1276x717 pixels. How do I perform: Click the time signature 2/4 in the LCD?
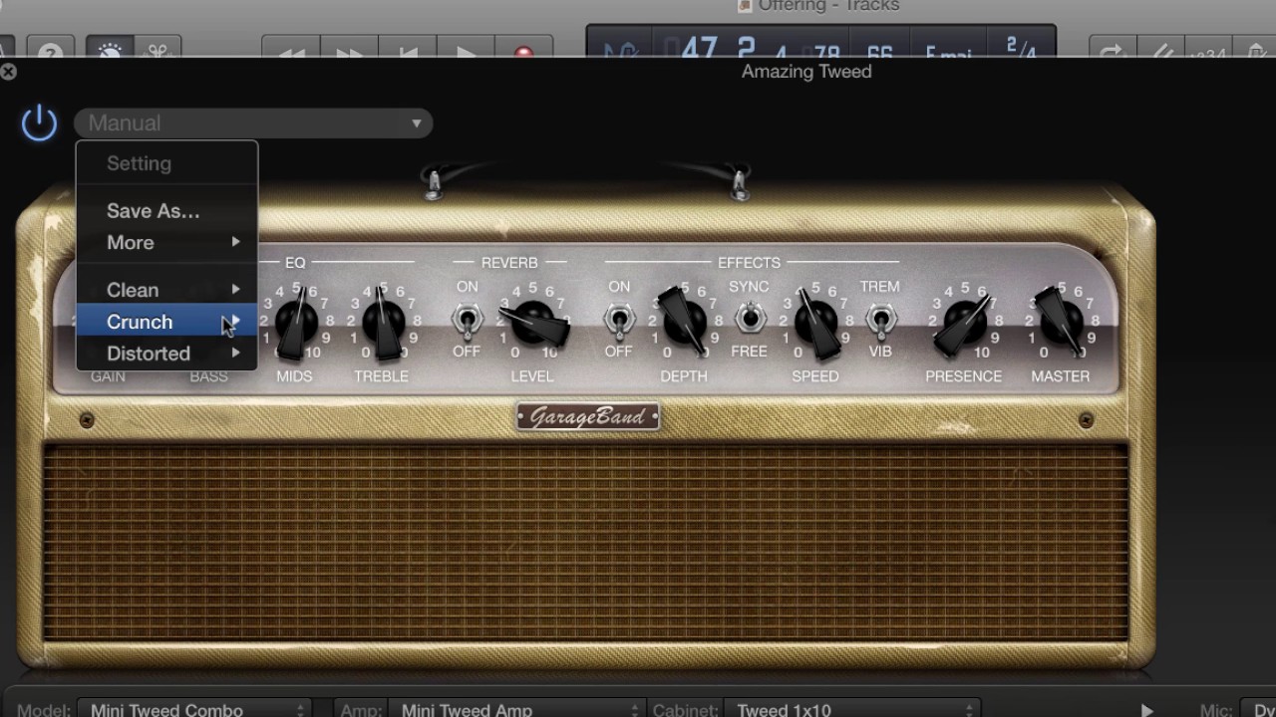[x=1021, y=47]
